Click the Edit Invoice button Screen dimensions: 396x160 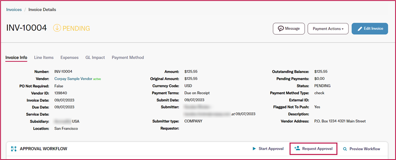click(x=370, y=29)
